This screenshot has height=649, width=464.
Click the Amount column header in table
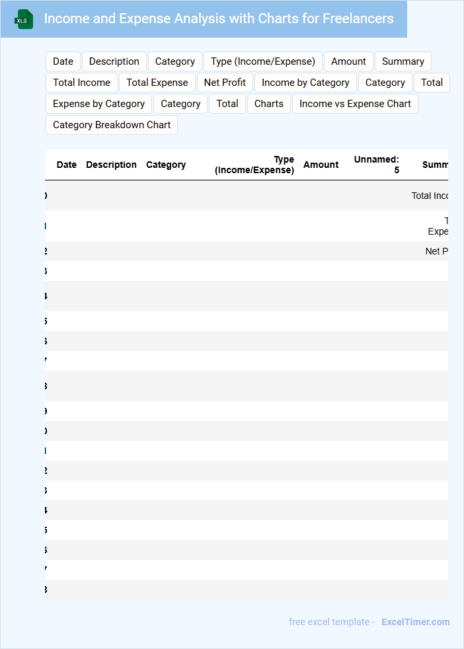(x=321, y=165)
